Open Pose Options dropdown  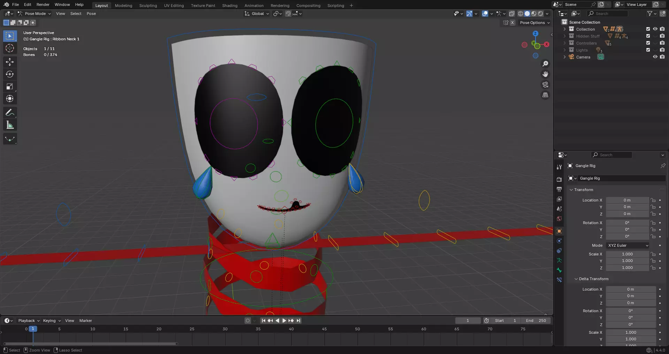pyautogui.click(x=535, y=23)
